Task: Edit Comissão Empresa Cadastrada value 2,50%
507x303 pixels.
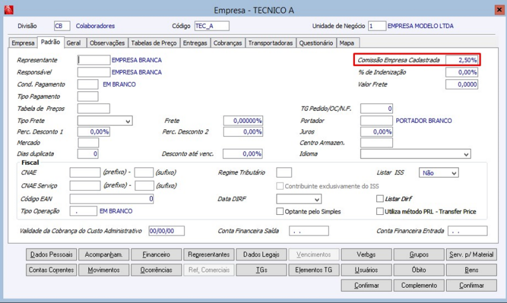Action: click(462, 60)
